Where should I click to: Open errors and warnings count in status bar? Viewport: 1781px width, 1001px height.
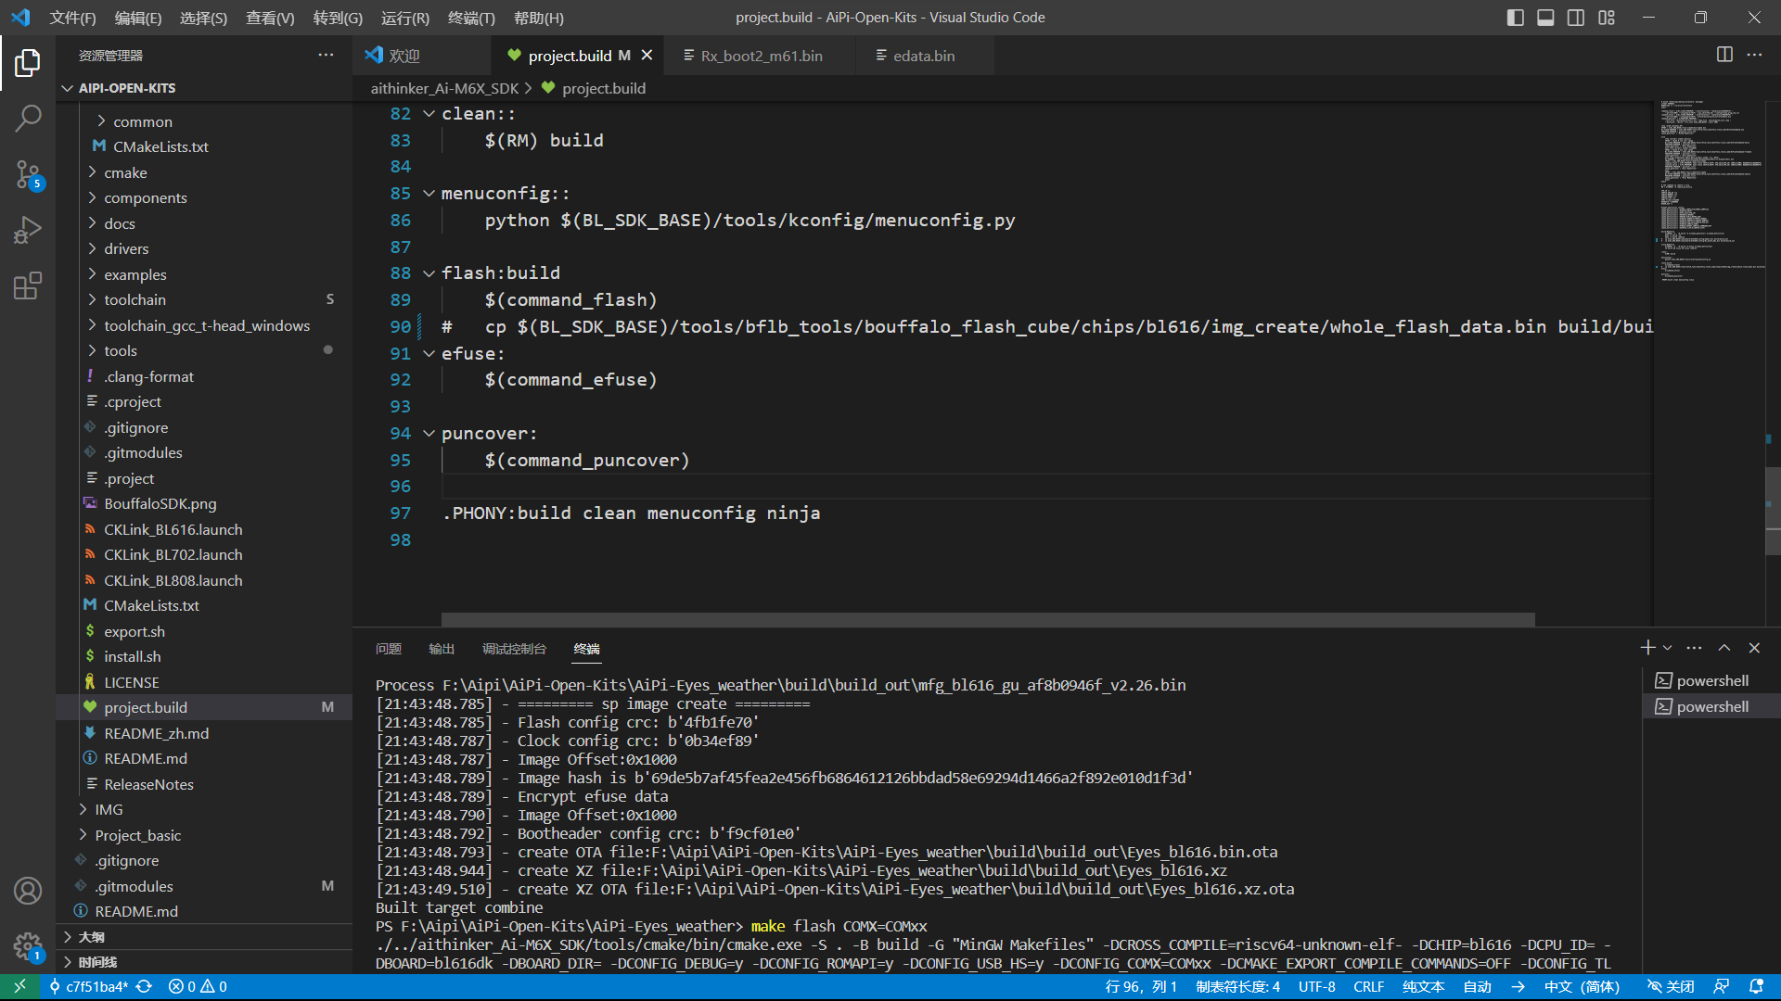coord(198,987)
